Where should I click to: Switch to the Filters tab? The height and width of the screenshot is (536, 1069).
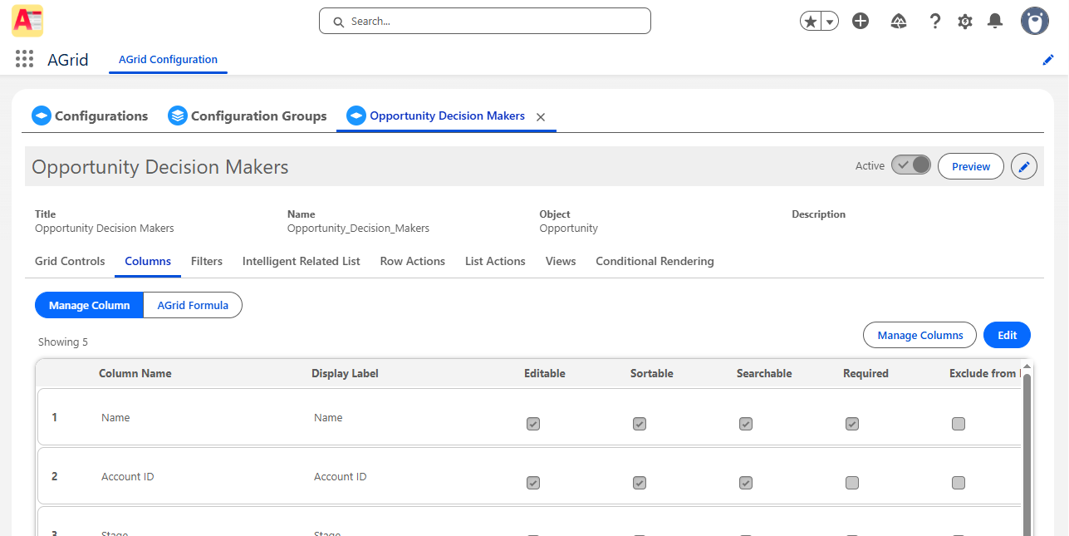[207, 261]
